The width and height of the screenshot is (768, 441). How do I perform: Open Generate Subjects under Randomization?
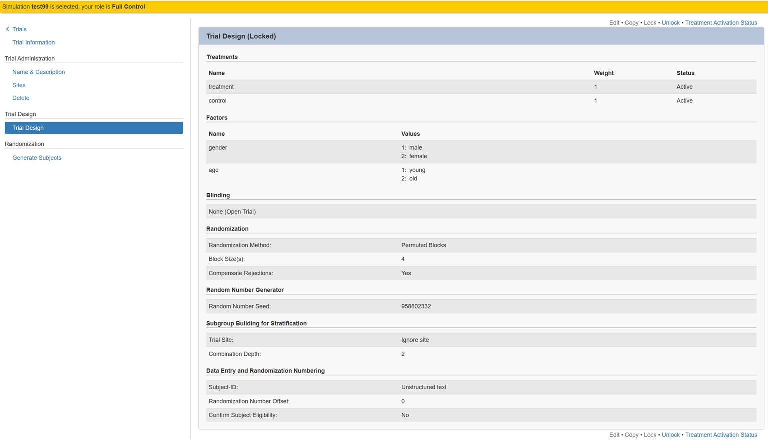36,158
